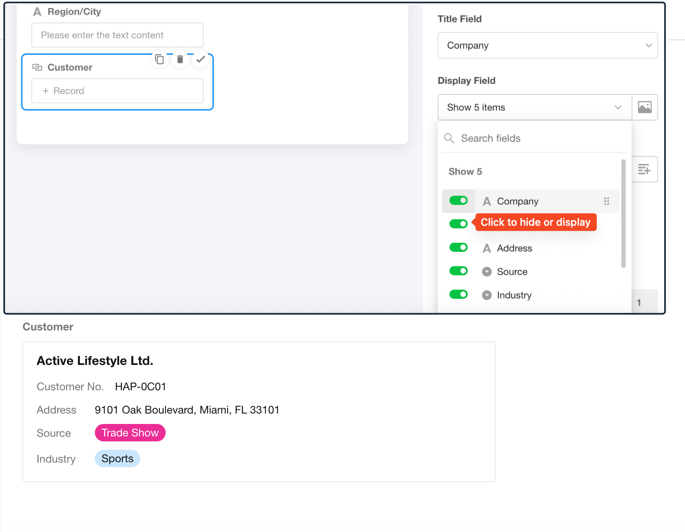Click the image cover icon beside Display Field
This screenshot has width=685, height=532.
point(645,107)
